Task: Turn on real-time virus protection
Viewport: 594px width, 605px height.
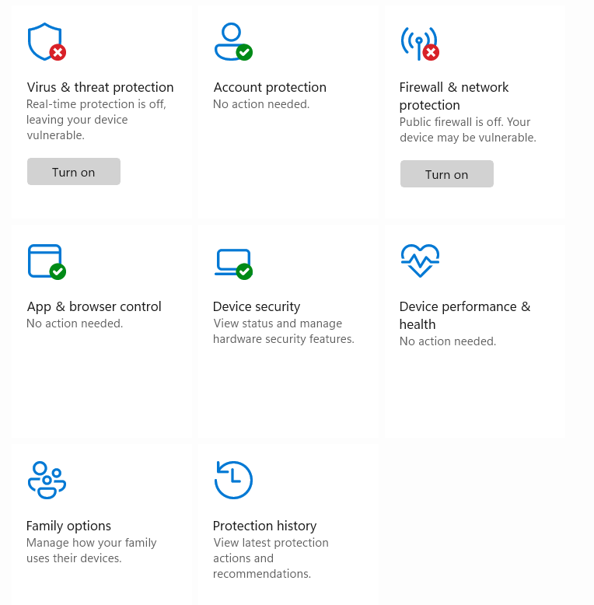Action: pyautogui.click(x=74, y=172)
